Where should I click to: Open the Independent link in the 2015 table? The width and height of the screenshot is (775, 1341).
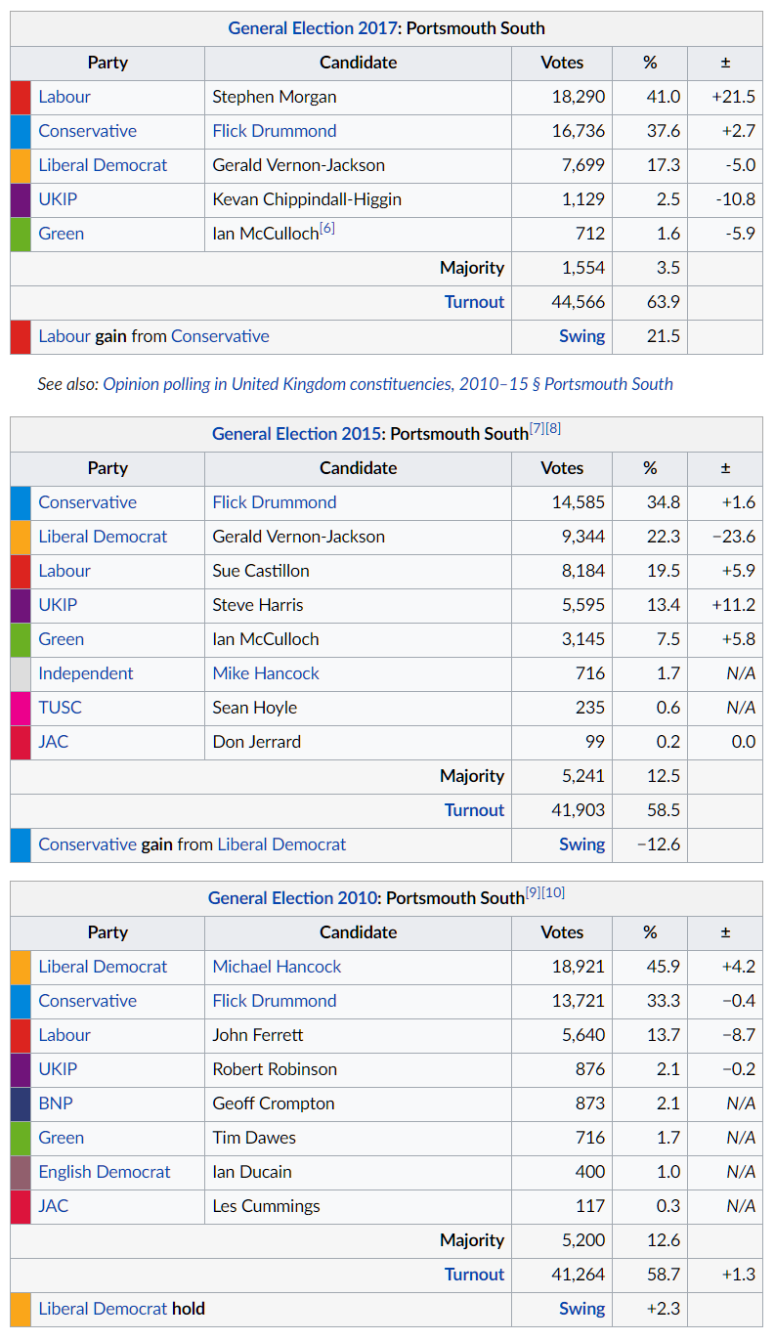(x=85, y=673)
